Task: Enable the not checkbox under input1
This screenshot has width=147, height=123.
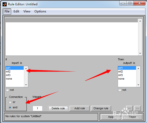Action: [x=7, y=90]
